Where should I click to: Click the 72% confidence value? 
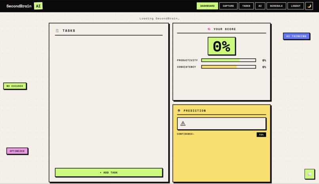(x=261, y=135)
